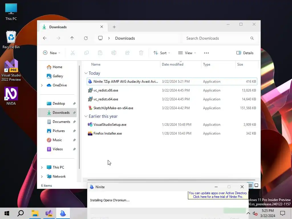
Task: Open Gallery in the sidebar
Action: (x=57, y=76)
